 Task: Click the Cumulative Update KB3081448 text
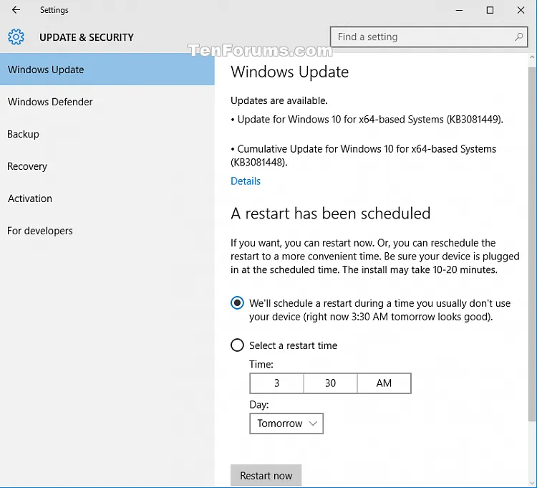click(363, 156)
